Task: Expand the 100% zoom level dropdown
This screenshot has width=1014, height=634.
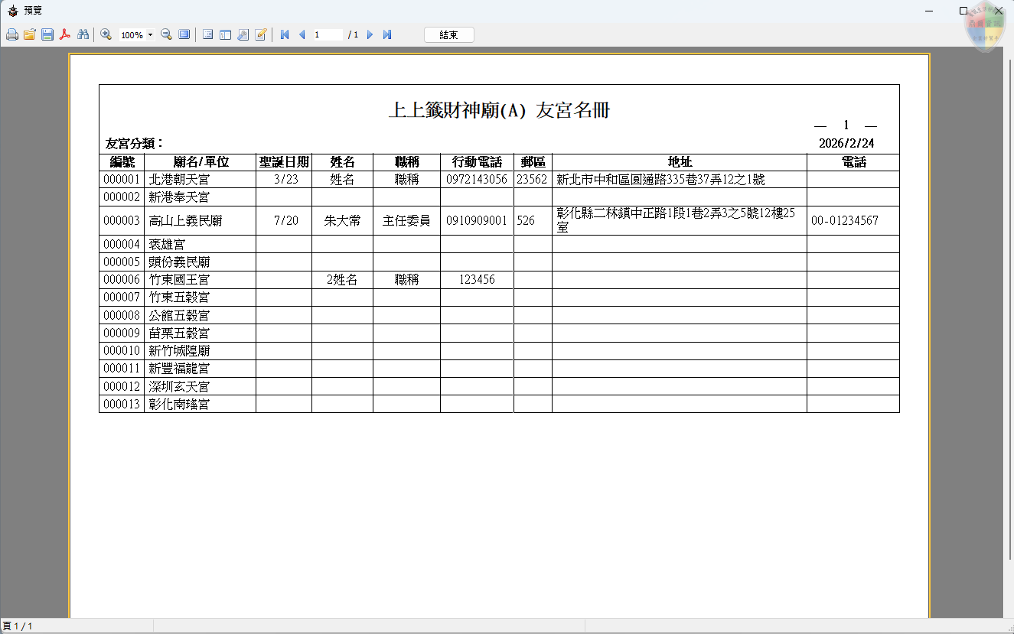Action: click(150, 35)
